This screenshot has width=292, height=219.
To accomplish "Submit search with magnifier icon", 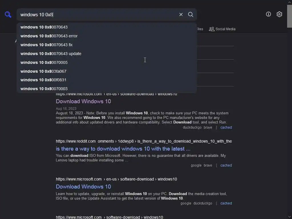I will coord(190,15).
